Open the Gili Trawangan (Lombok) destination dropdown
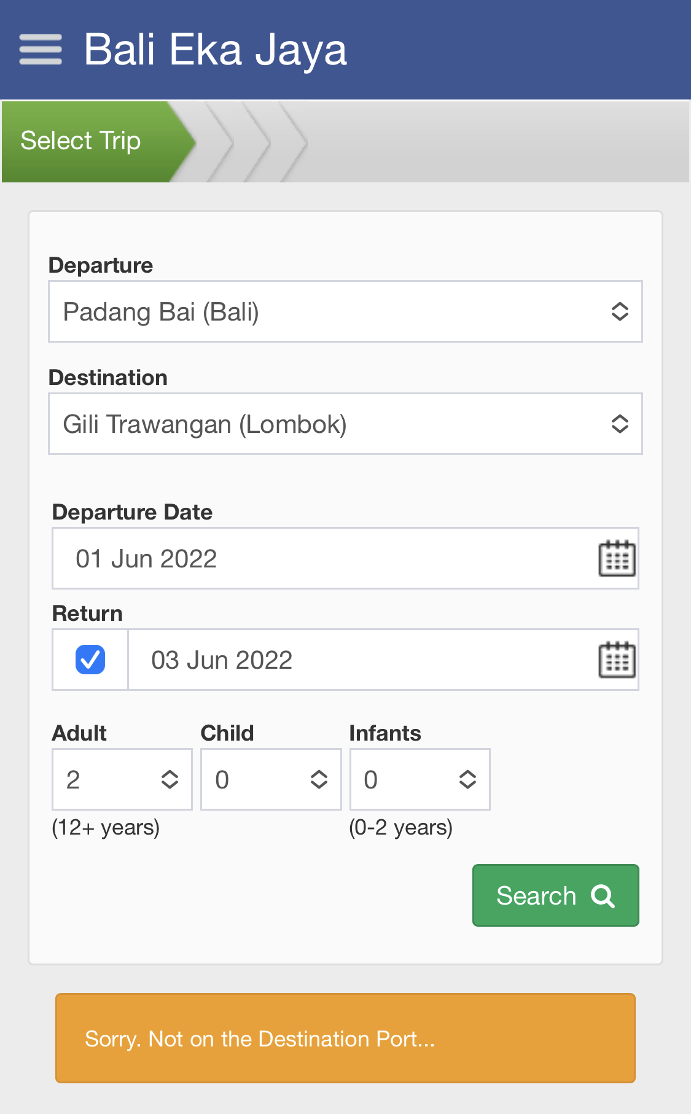Image resolution: width=691 pixels, height=1114 pixels. [x=345, y=424]
